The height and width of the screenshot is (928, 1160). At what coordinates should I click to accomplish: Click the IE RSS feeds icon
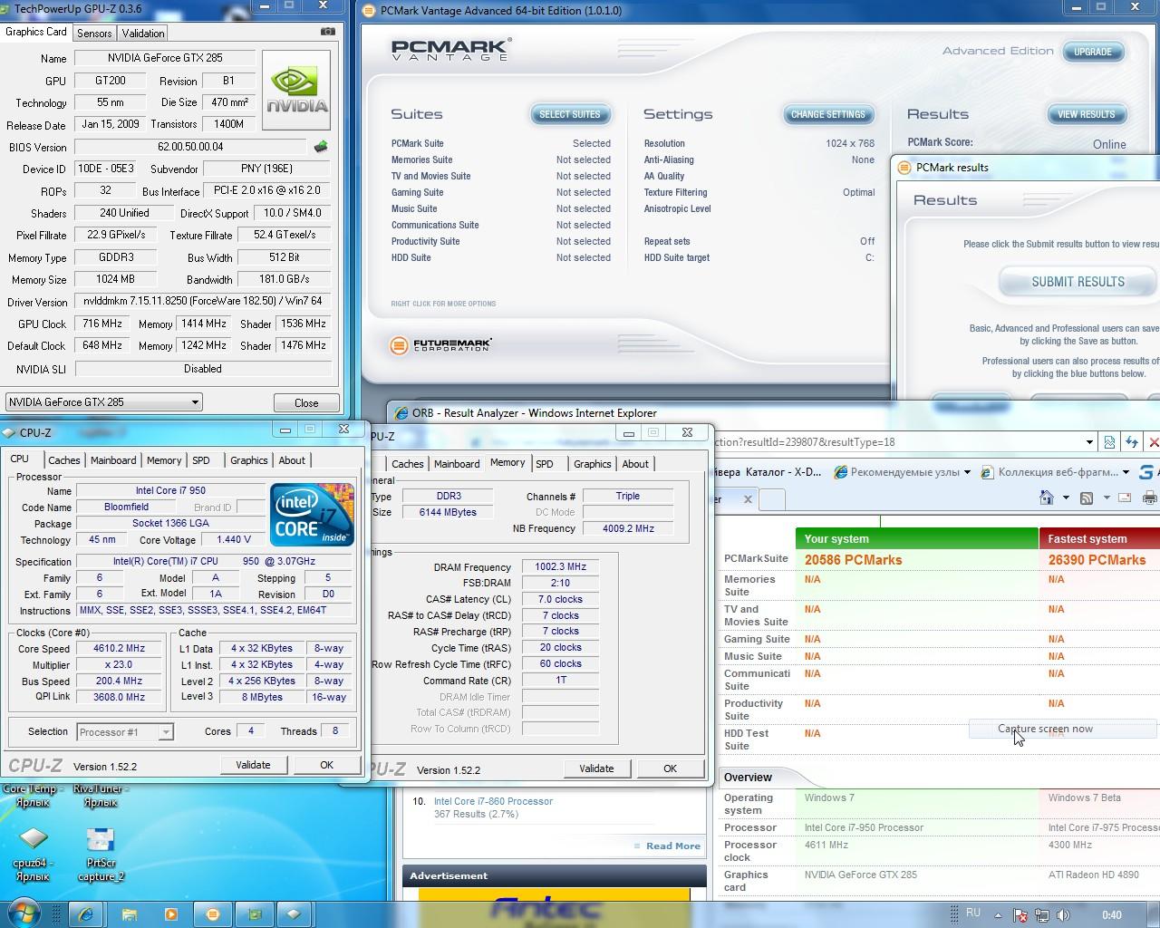click(1087, 498)
